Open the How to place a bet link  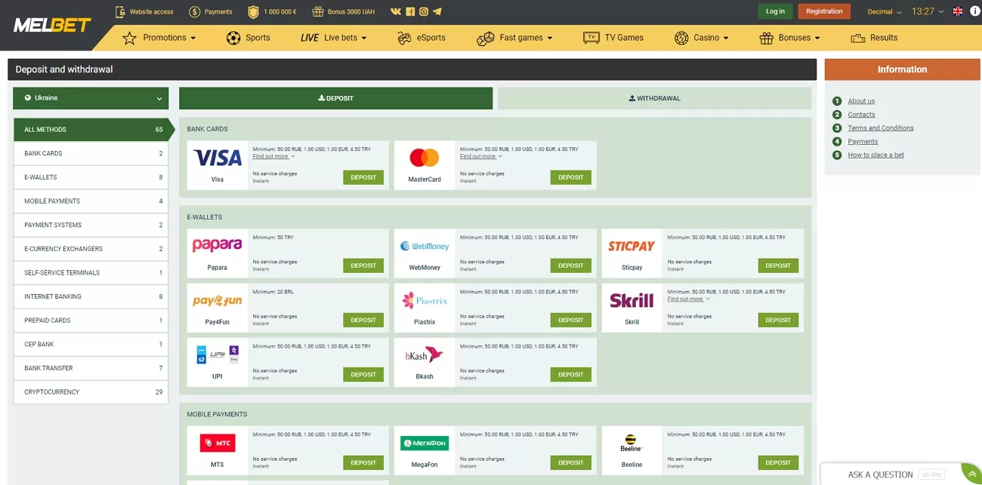[875, 155]
